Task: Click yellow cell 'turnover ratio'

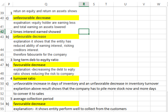Action: point(46,78)
